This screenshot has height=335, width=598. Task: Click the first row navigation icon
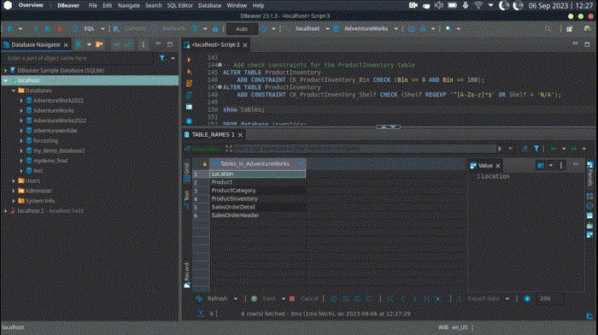[x=390, y=299]
